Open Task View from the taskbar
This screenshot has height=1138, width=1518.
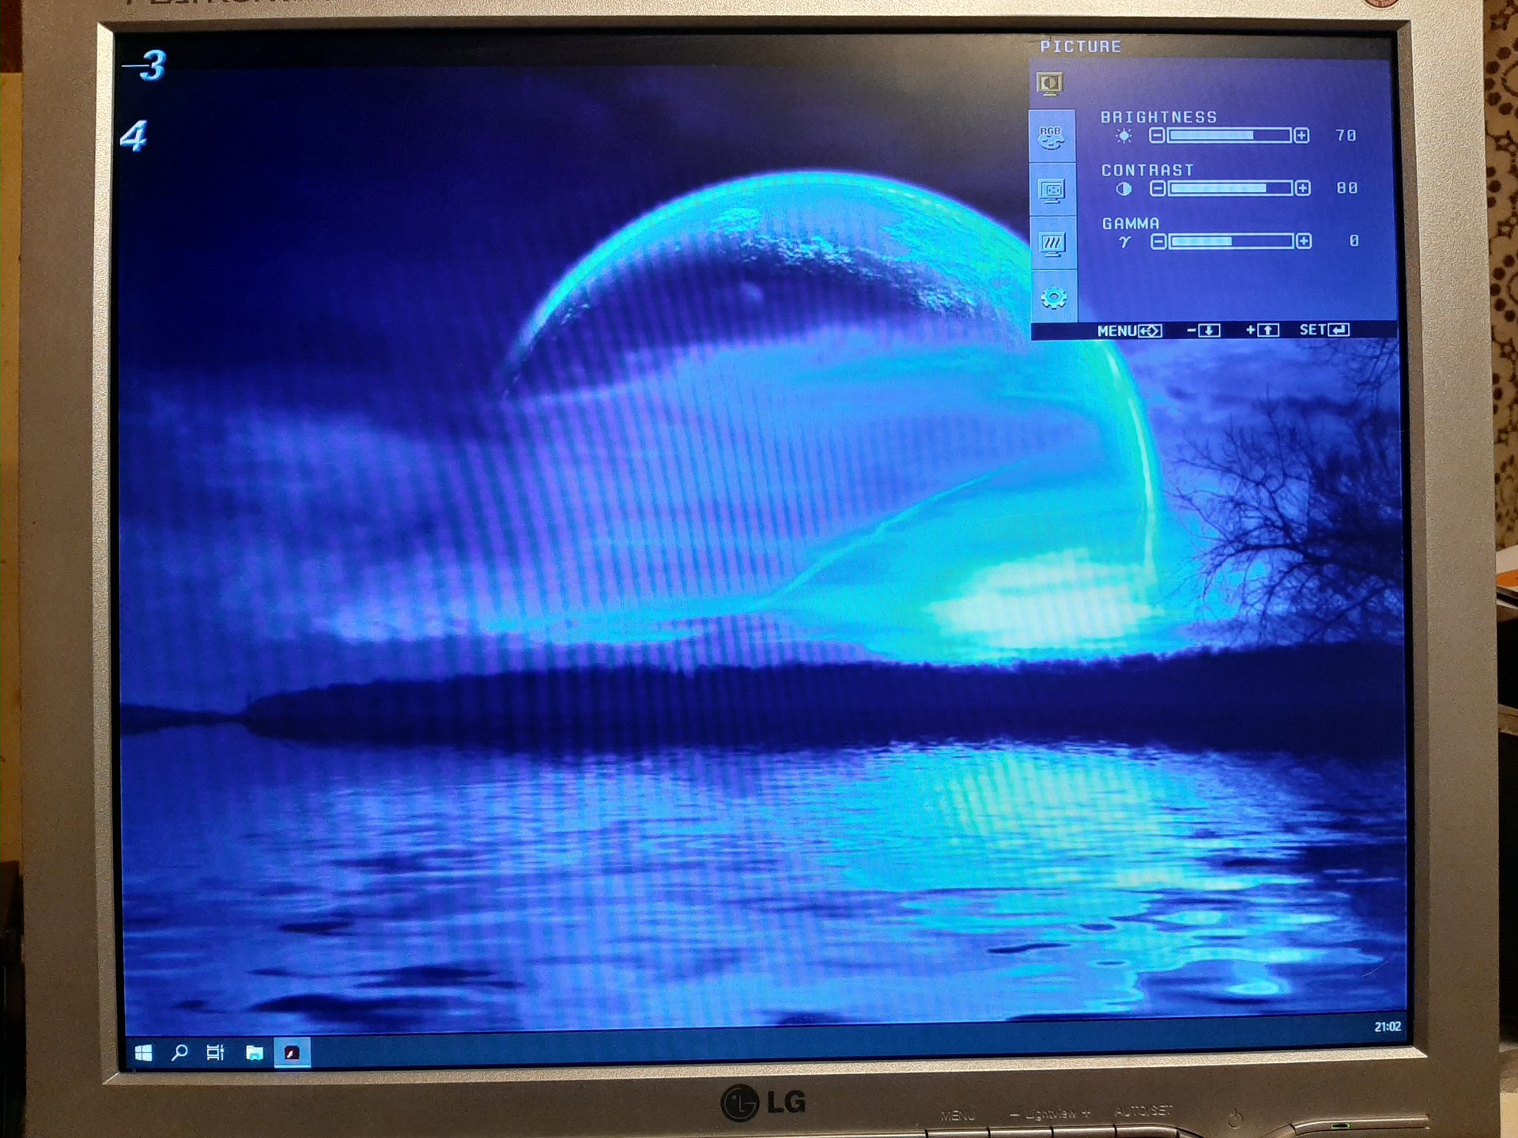click(x=215, y=1053)
